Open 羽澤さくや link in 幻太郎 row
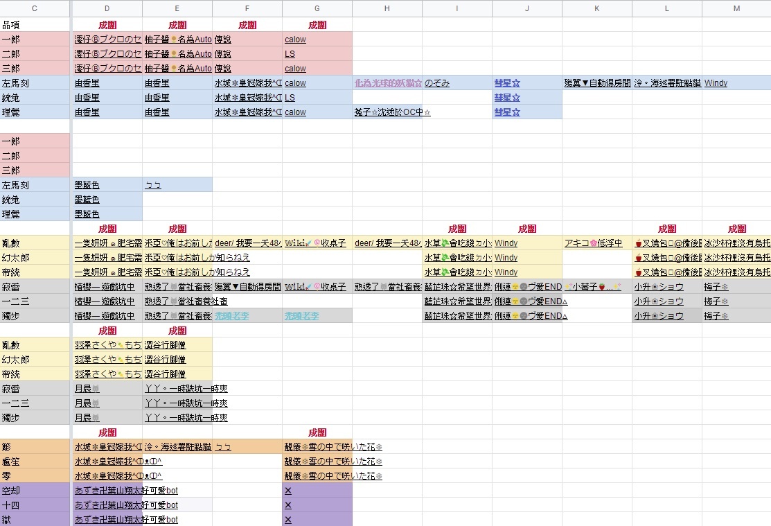This screenshot has height=526, width=771. tap(108, 360)
